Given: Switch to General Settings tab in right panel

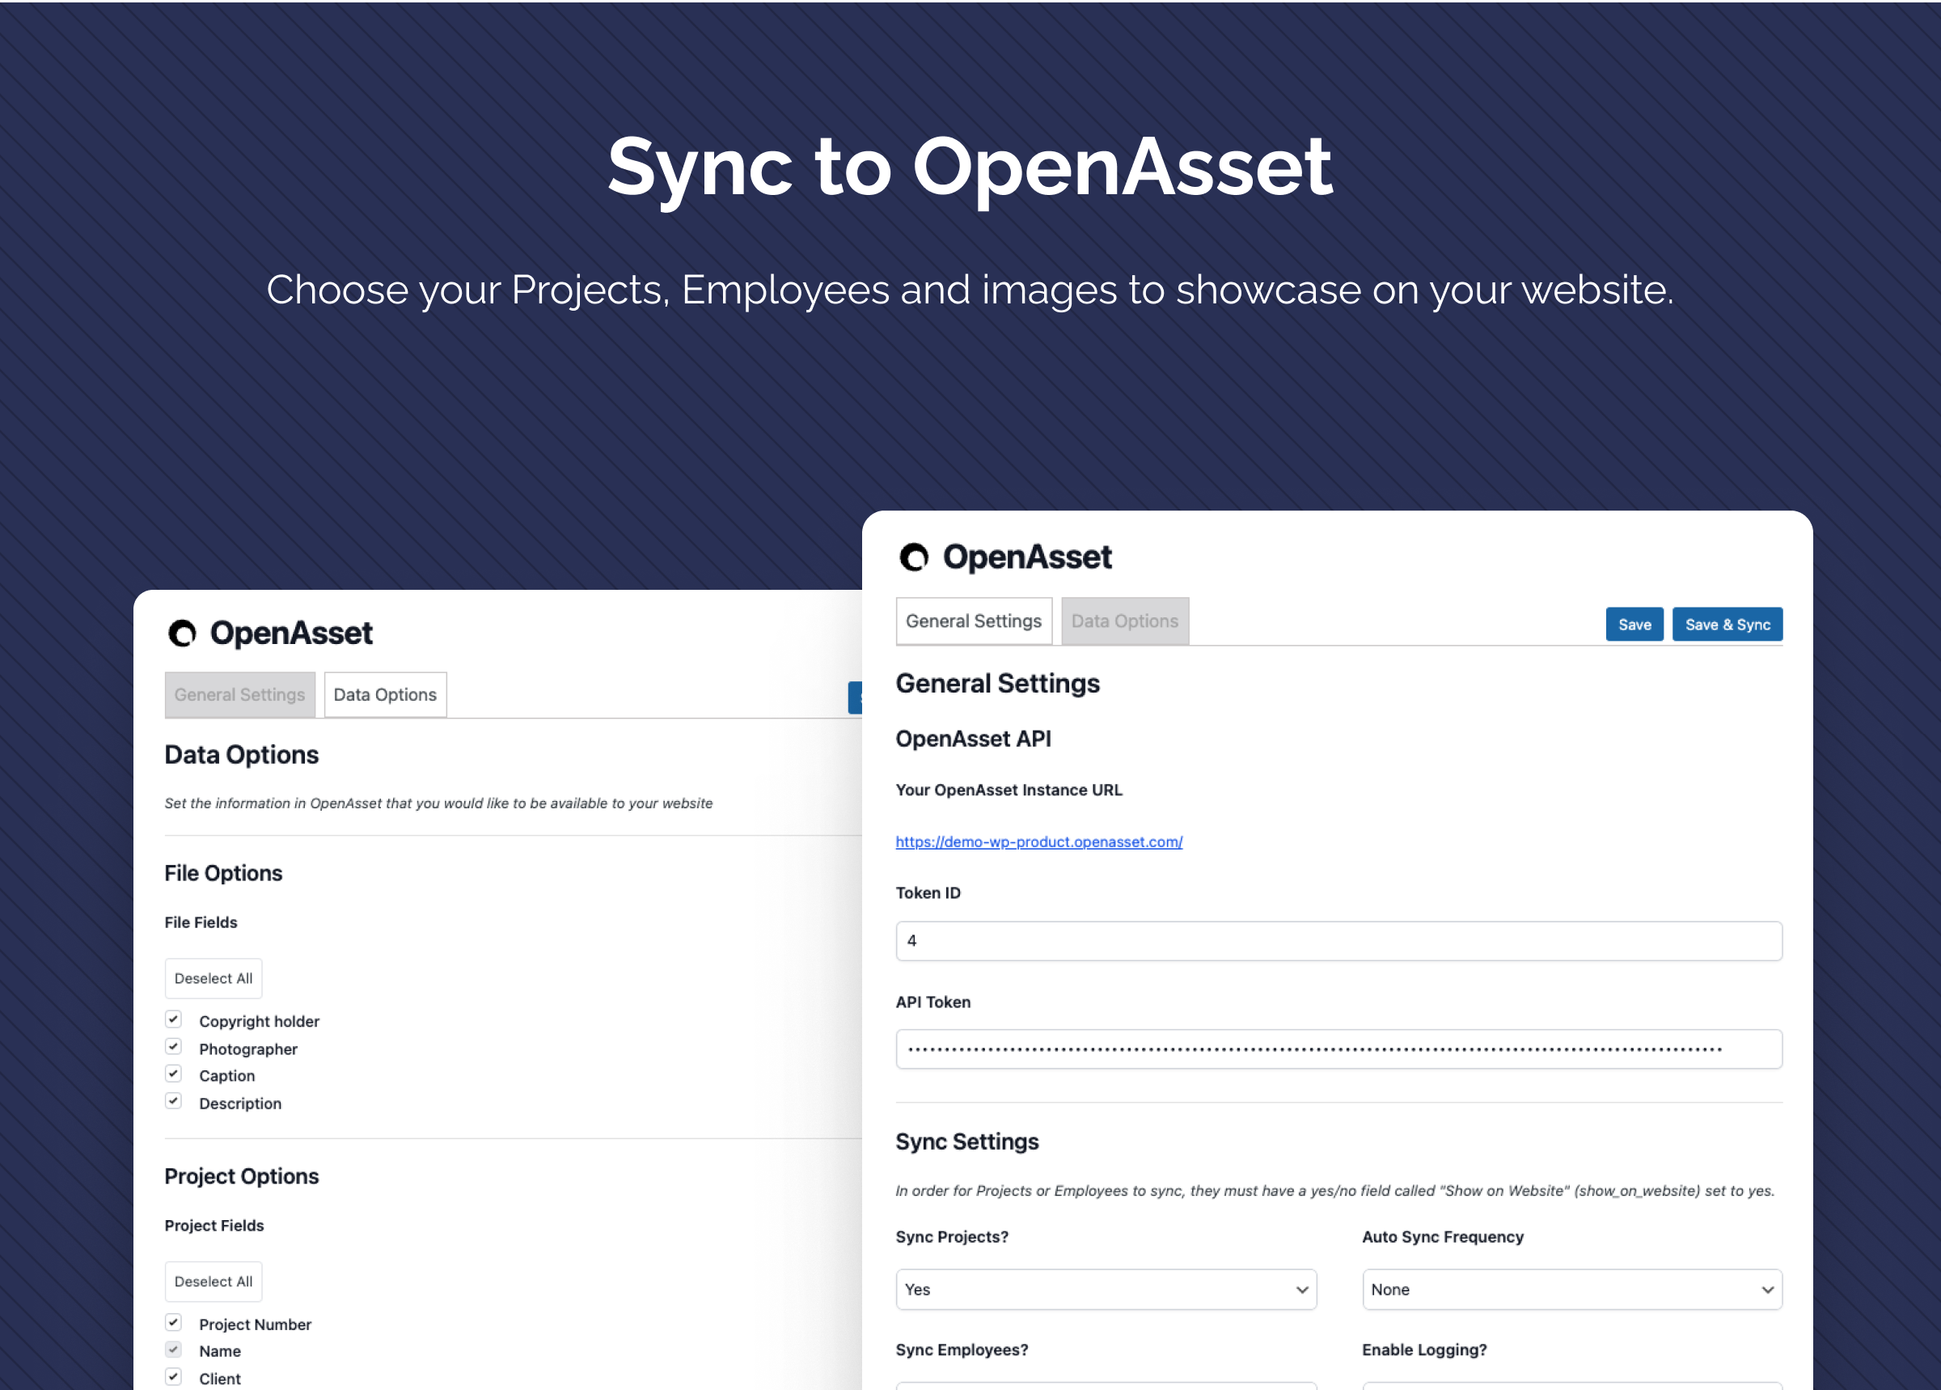Looking at the screenshot, I should coord(974,621).
